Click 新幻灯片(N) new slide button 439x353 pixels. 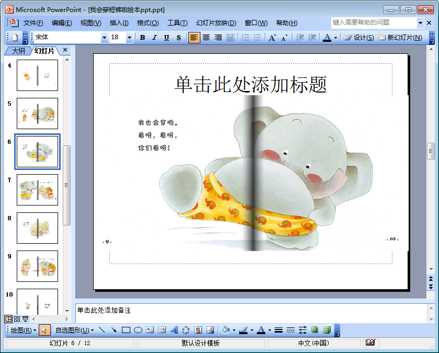400,38
